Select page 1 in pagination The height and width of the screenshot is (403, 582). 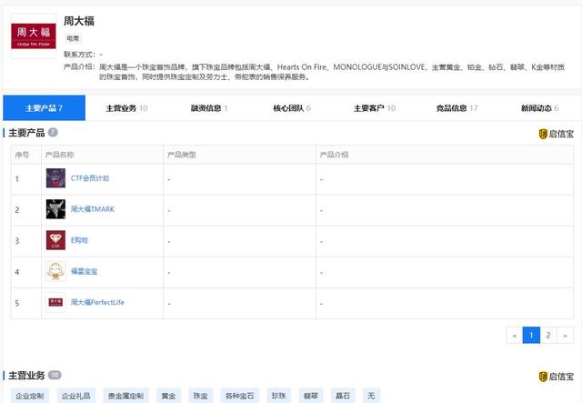click(531, 336)
